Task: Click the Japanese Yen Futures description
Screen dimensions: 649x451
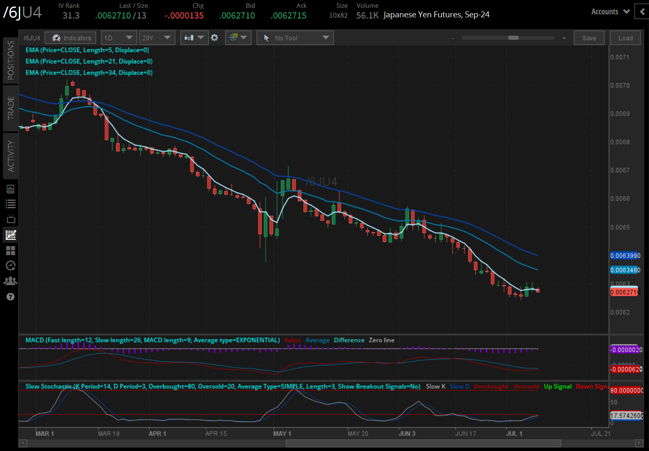Action: (437, 15)
